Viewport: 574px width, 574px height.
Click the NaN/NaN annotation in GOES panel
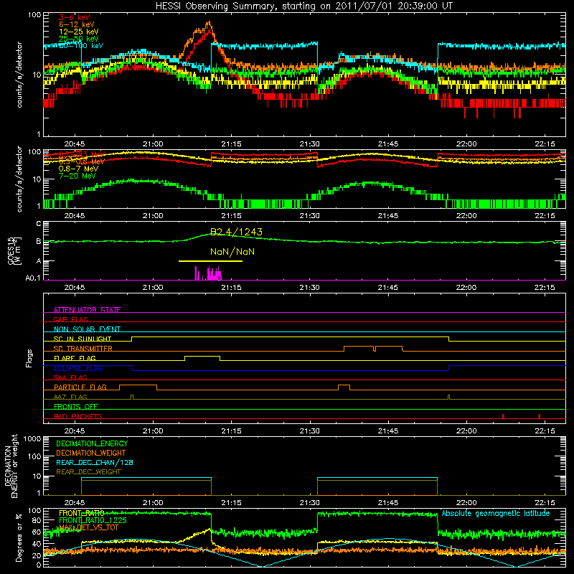coord(232,252)
